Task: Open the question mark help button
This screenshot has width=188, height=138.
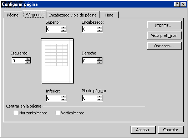Action: 177,4
